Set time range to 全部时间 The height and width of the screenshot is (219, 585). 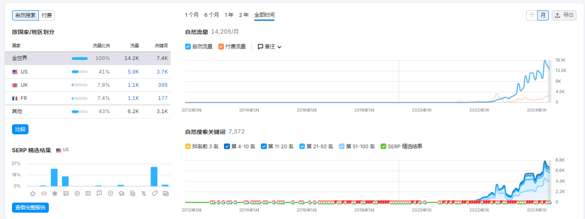click(265, 15)
